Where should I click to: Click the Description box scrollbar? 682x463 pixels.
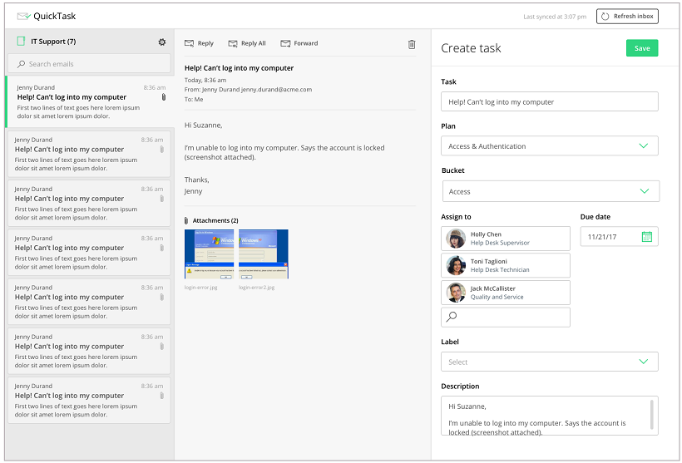coord(651,414)
